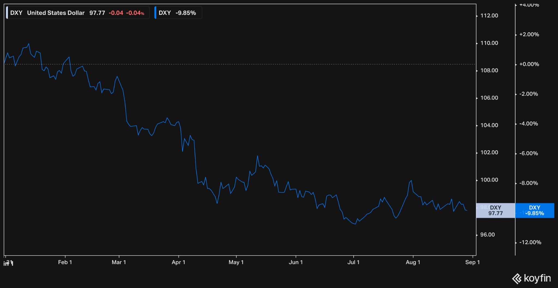Click the Apr 1 date label
Image resolution: width=558 pixels, height=288 pixels.
[178, 262]
